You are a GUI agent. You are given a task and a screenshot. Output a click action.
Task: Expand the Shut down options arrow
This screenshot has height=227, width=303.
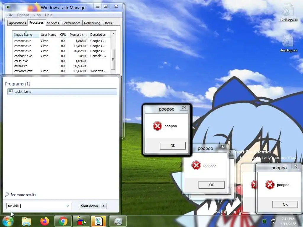click(x=104, y=206)
